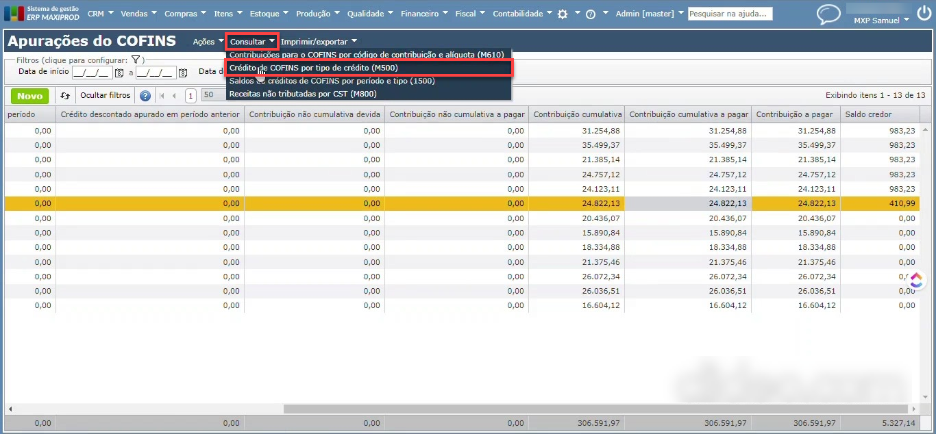Click the Pesquisar na ajuda search field
The height and width of the screenshot is (434, 936).
729,14
